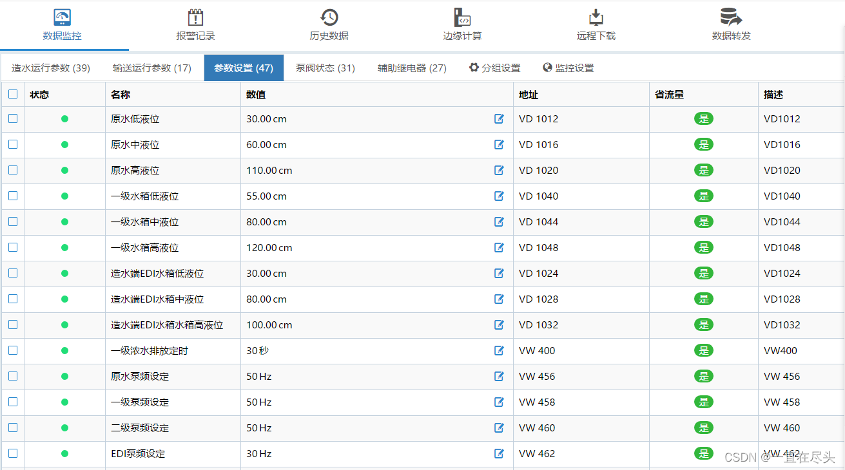Edit value of EDI泵频设定
The height and width of the screenshot is (470, 845).
[x=499, y=453]
